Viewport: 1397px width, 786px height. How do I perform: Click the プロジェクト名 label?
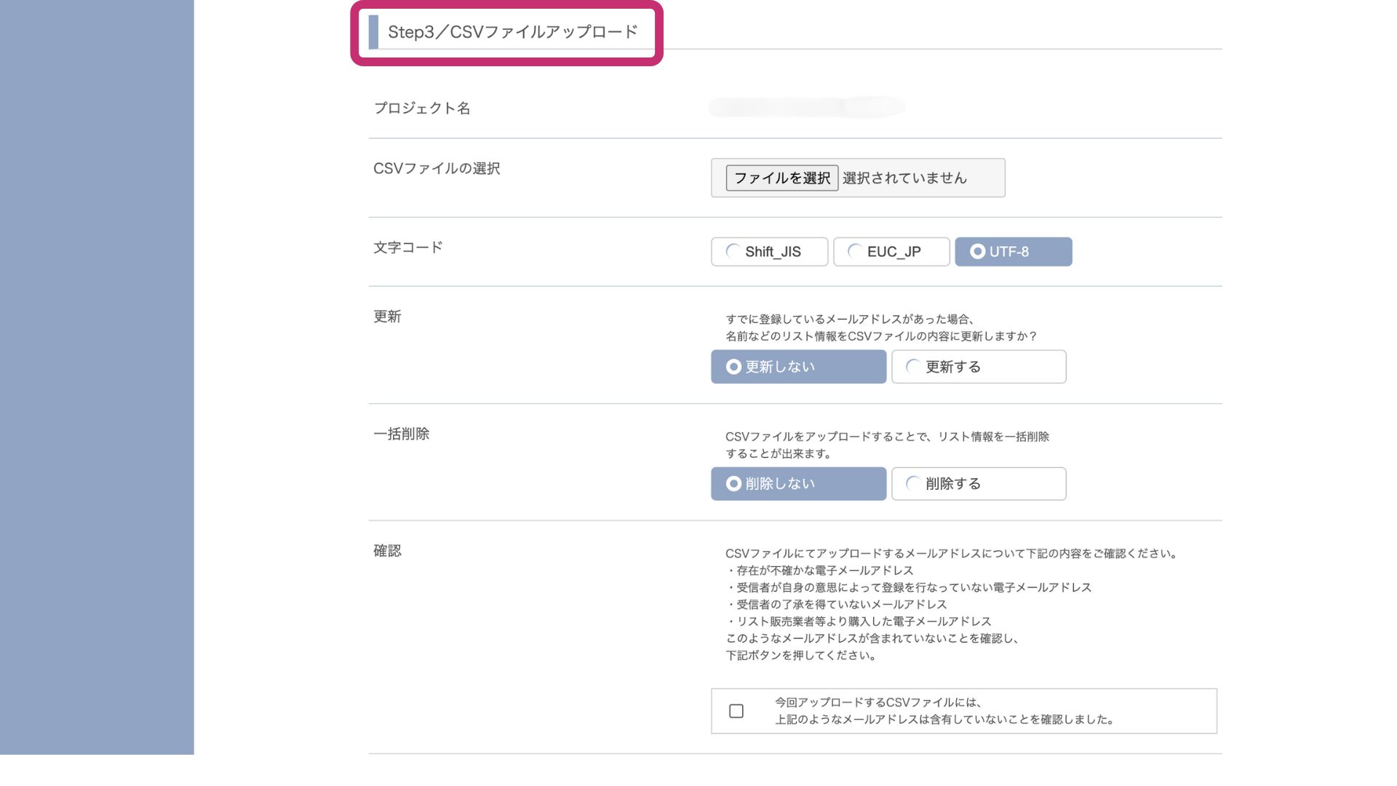pos(422,108)
